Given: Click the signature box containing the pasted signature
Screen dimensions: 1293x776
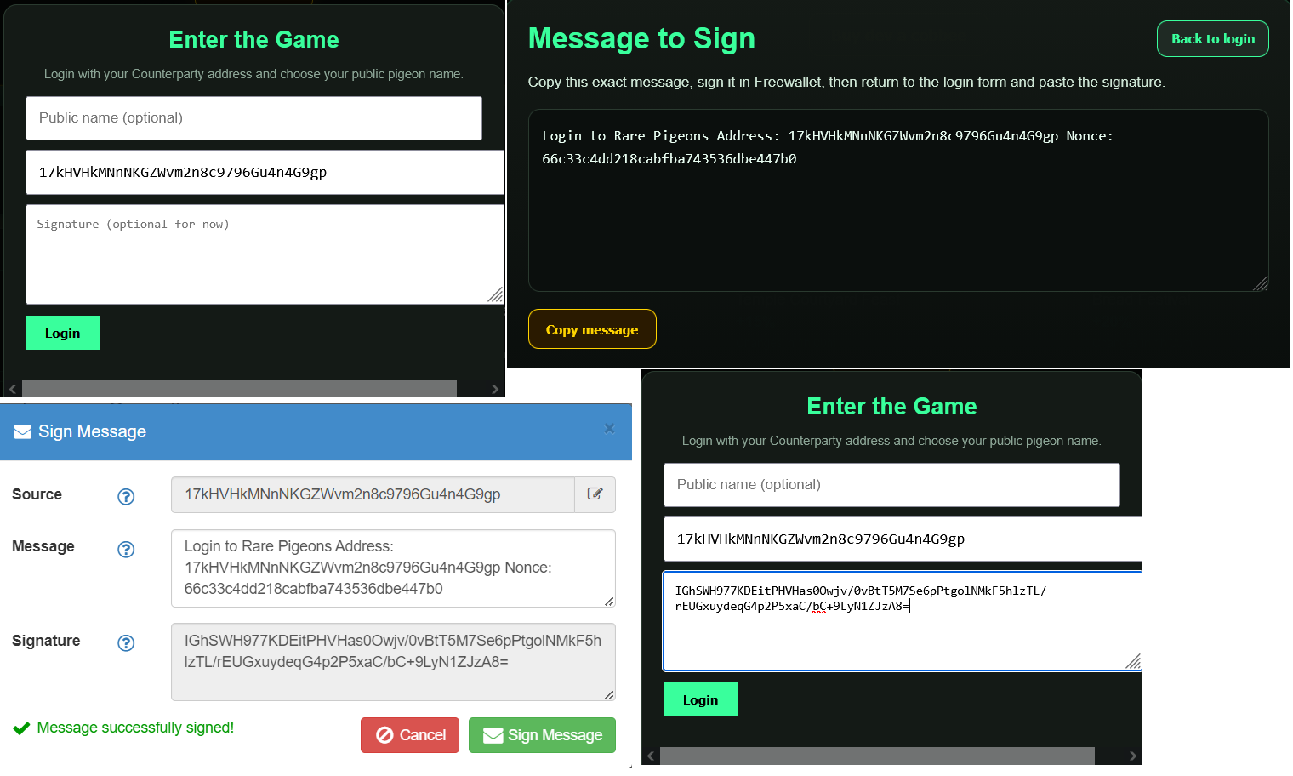Looking at the screenshot, I should (x=903, y=621).
